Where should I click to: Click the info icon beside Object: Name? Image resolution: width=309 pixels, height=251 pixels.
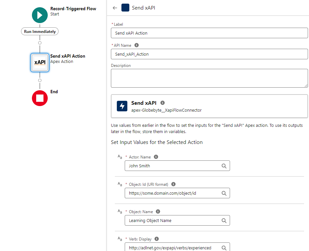[x=158, y=211]
